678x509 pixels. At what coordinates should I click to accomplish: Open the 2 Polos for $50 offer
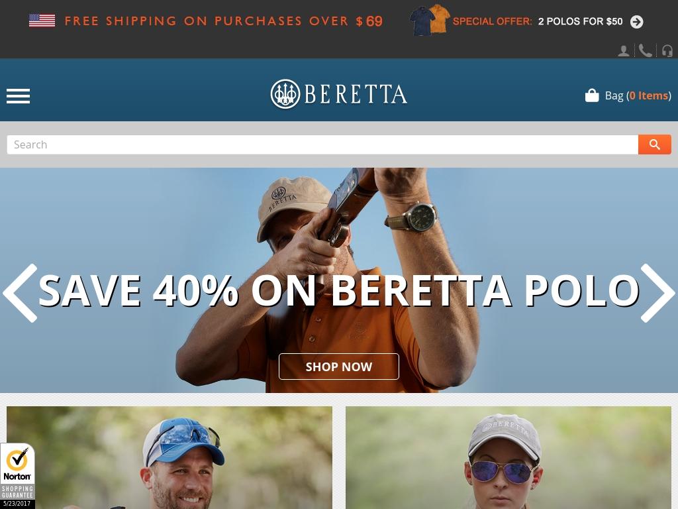(580, 22)
